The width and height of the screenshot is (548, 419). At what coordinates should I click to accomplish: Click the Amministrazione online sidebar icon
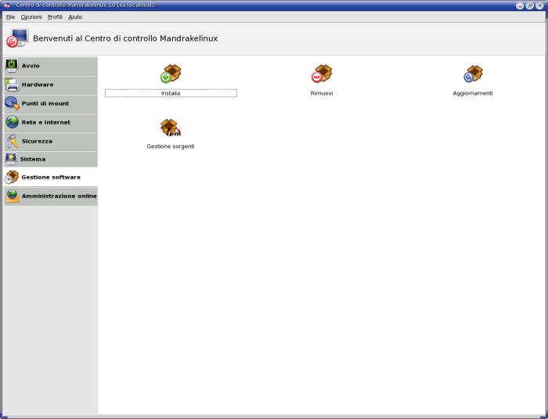pos(12,196)
